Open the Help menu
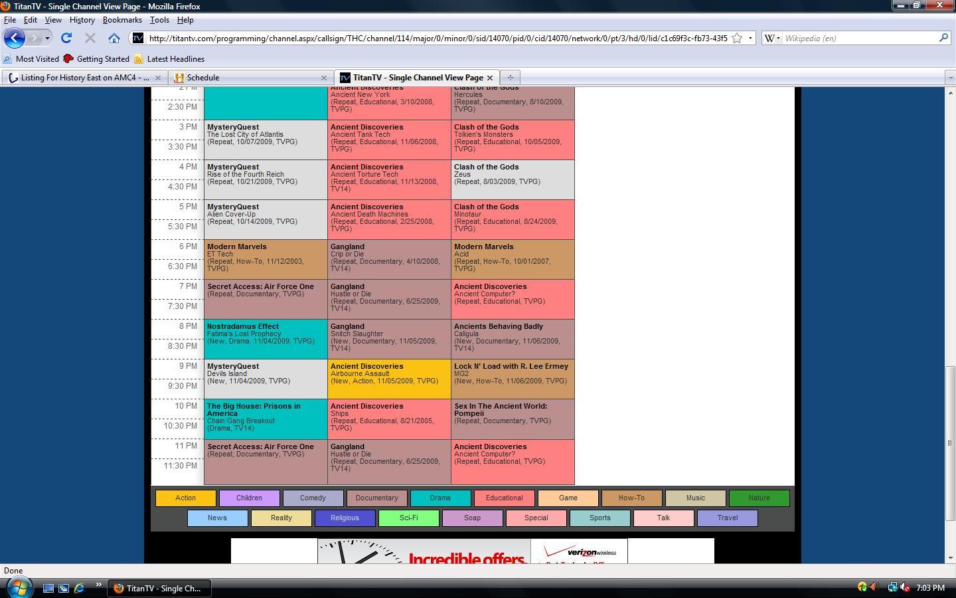Viewport: 956px width, 598px height. pos(185,20)
